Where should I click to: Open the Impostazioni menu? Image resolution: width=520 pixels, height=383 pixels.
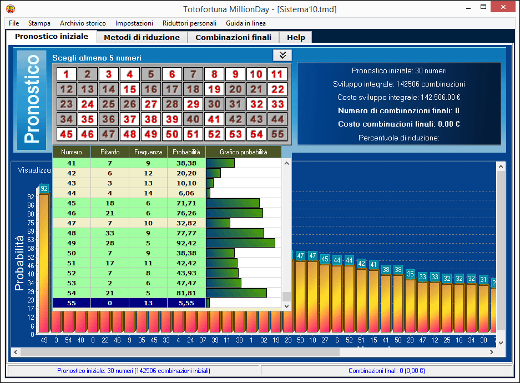coord(134,23)
